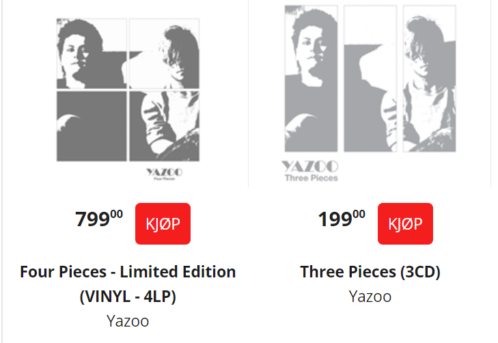Click top-right portrait panel of Four Pieces cover
This screenshot has width=498, height=343.
click(x=164, y=53)
